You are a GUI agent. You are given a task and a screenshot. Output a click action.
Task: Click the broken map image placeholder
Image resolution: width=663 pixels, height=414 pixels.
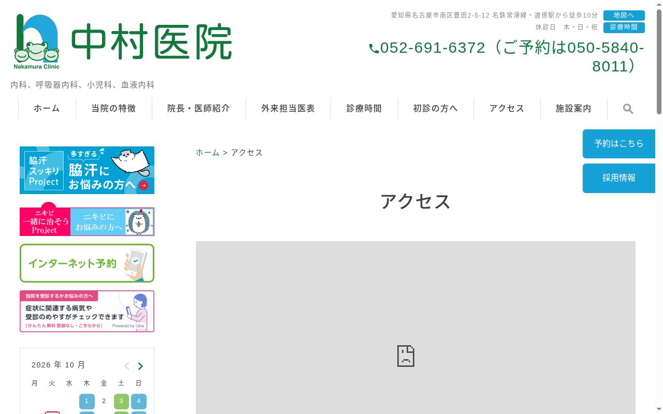coord(406,356)
